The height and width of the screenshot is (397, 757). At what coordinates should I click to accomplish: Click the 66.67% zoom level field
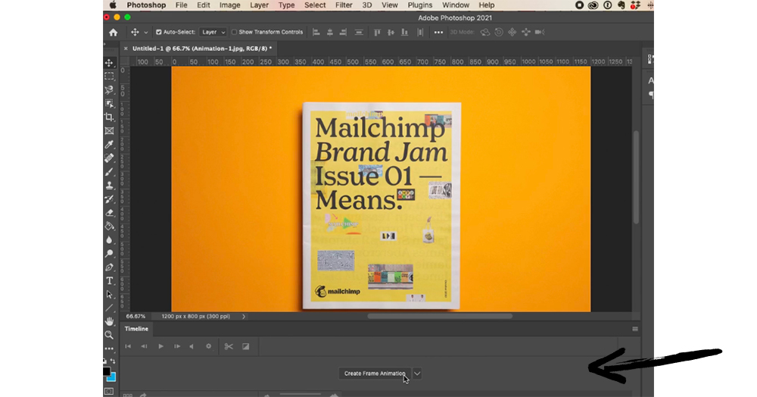136,317
